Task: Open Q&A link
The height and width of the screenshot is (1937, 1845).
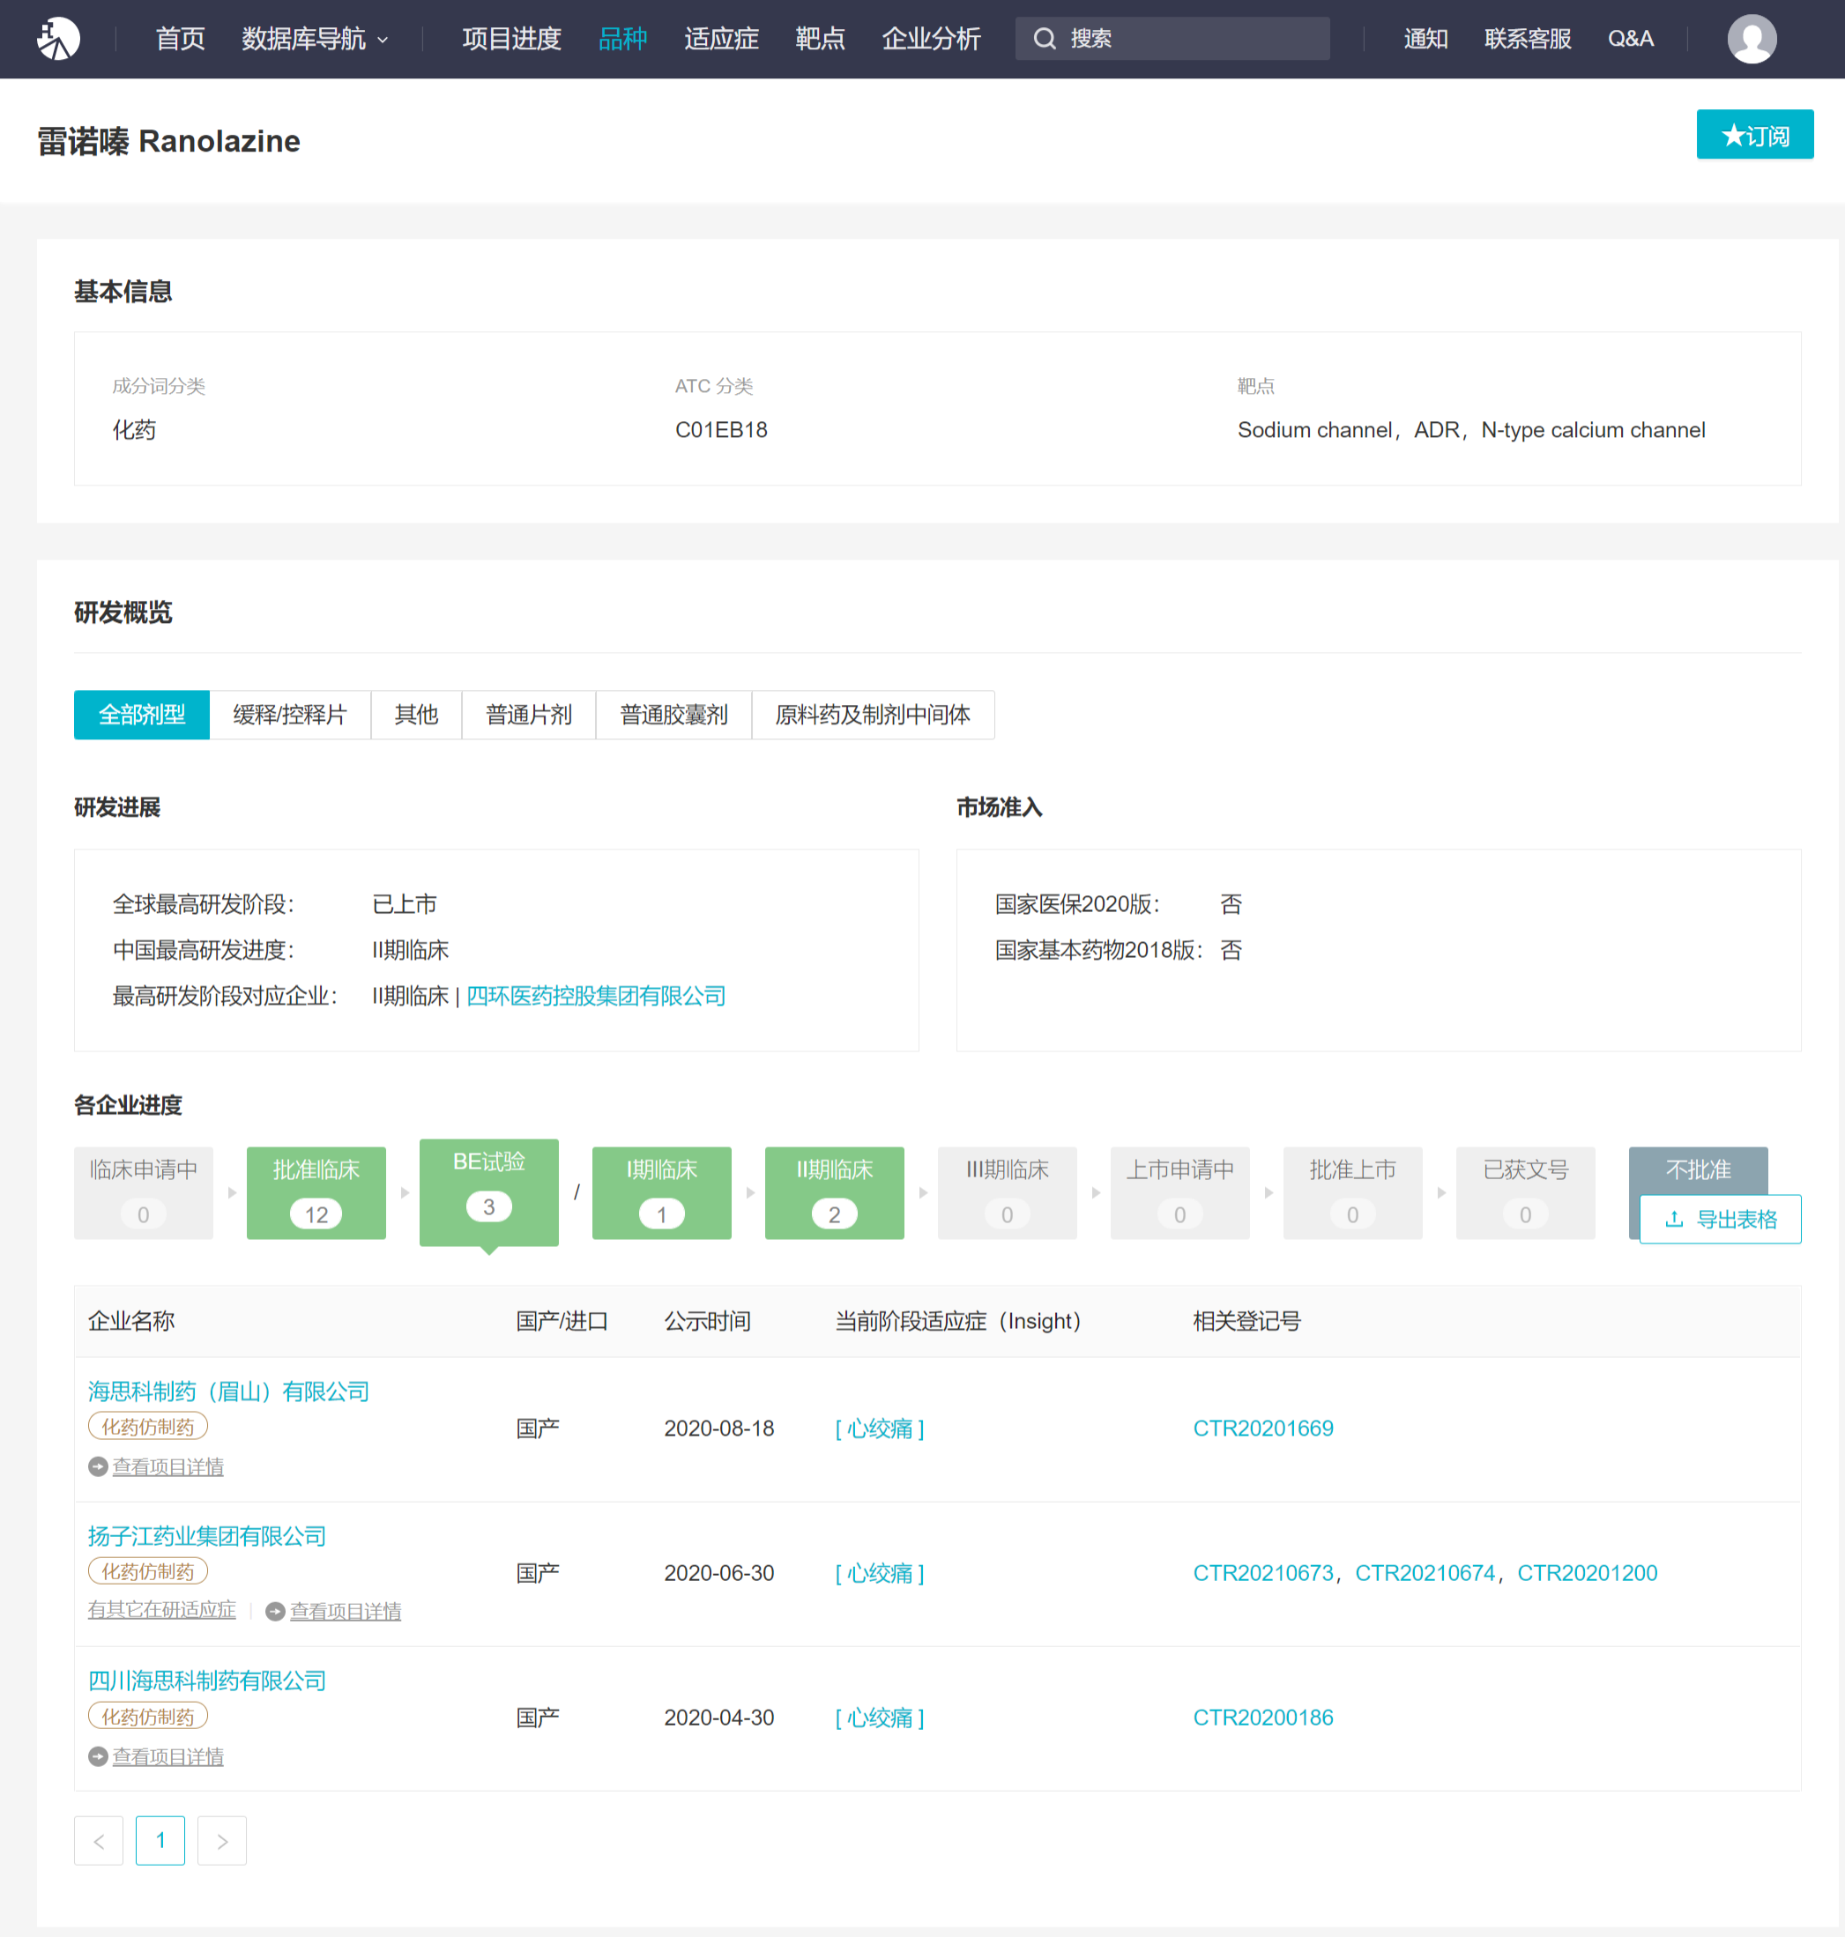Action: 1631,39
